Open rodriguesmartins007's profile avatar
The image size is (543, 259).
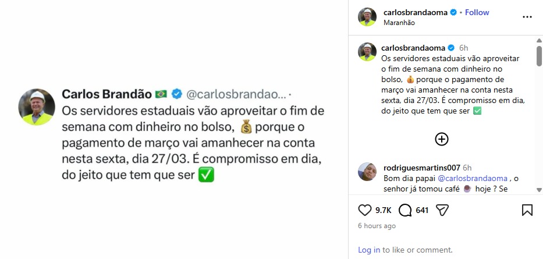[367, 172]
